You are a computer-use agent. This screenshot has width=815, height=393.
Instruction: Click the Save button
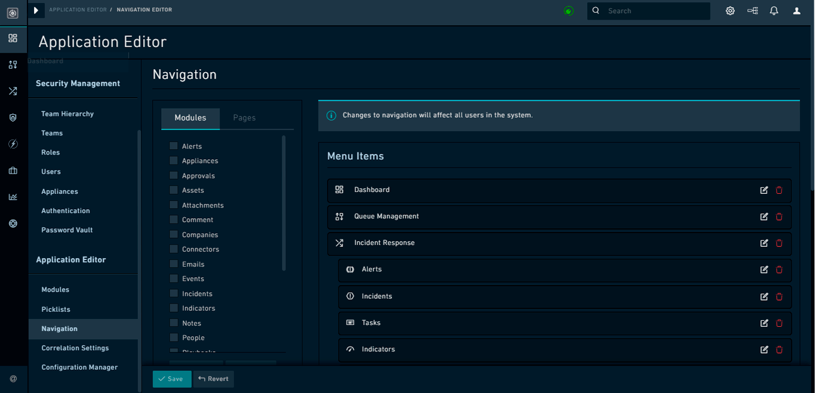point(172,379)
